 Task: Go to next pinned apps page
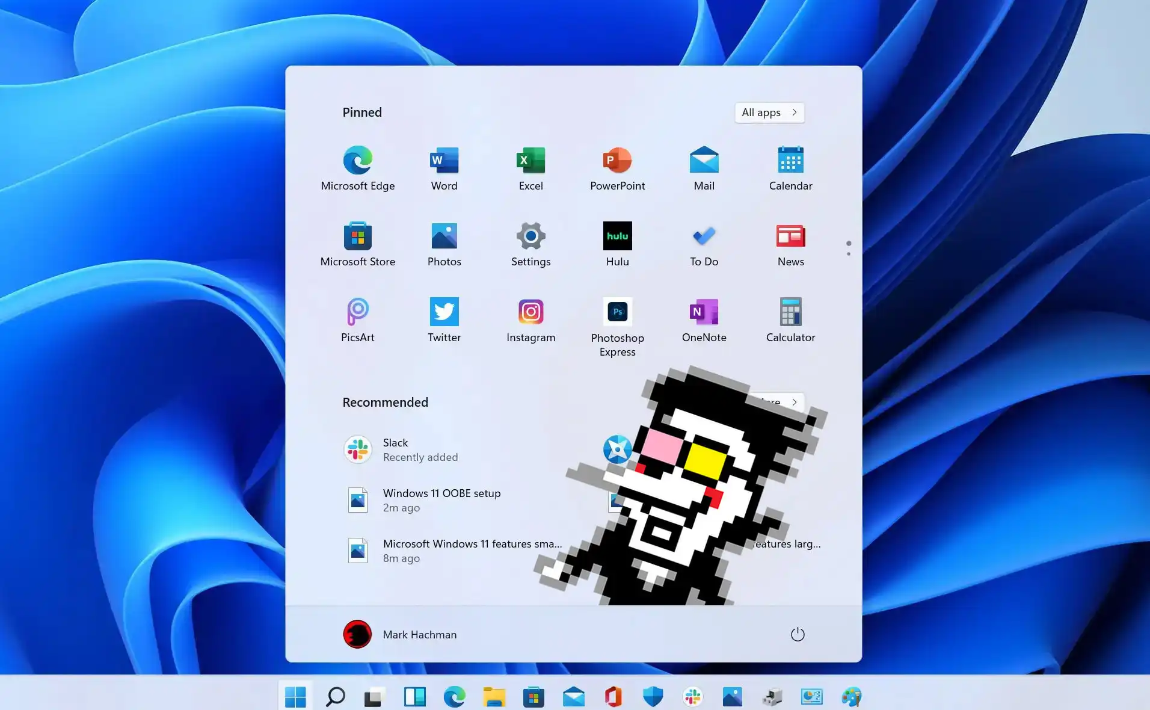(x=849, y=253)
